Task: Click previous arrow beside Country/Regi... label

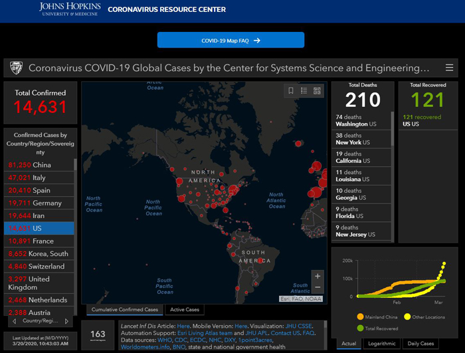Action: 14,321
